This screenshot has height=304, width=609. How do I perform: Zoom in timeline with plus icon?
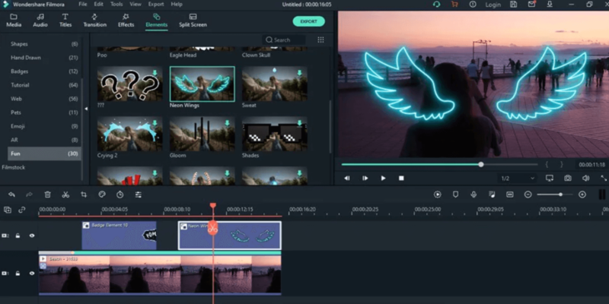pyautogui.click(x=582, y=195)
